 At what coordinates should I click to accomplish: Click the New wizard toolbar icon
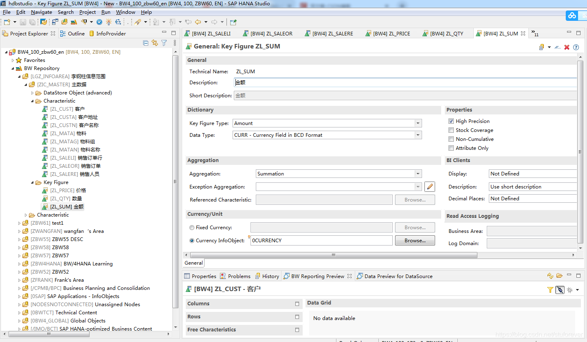coord(7,22)
